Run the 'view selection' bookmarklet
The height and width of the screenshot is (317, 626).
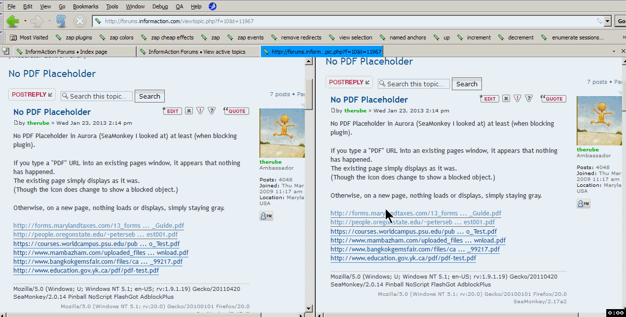pos(351,37)
